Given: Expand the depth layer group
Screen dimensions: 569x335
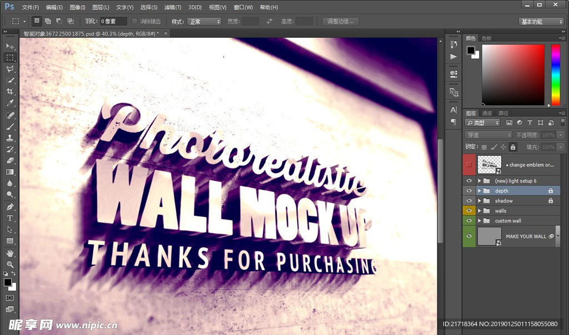Looking at the screenshot, I should pos(480,191).
